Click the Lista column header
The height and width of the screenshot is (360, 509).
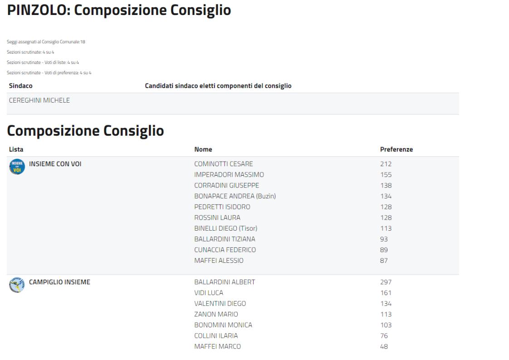[x=16, y=149]
